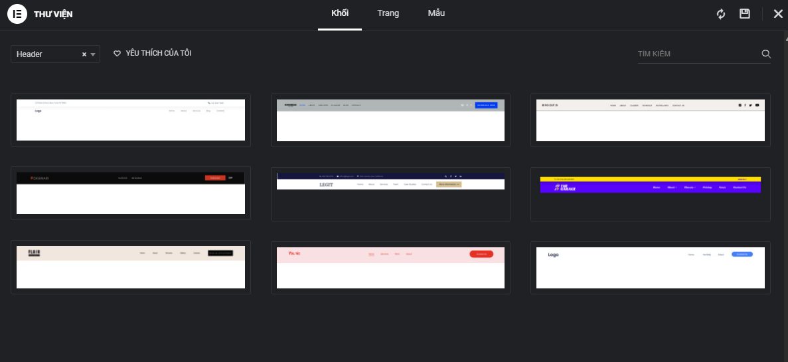Click the heart icon for favorites
The width and height of the screenshot is (788, 362).
(117, 54)
